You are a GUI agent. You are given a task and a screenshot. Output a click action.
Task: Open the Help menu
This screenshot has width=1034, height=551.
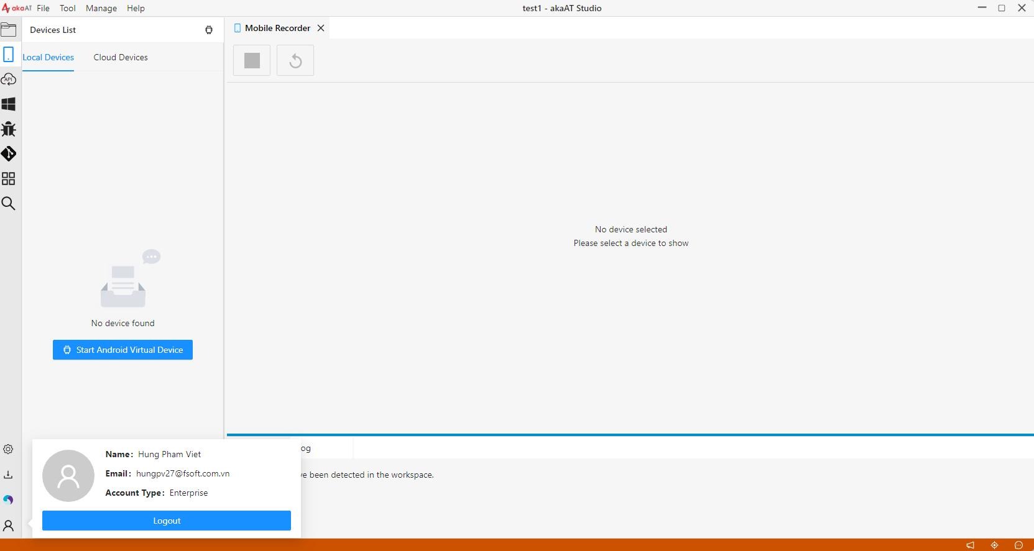pos(136,8)
